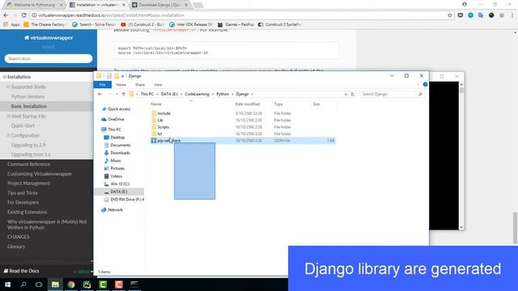The height and width of the screenshot is (291, 518).
Task: Expand Supported Shells docs entry
Action: pos(9,86)
